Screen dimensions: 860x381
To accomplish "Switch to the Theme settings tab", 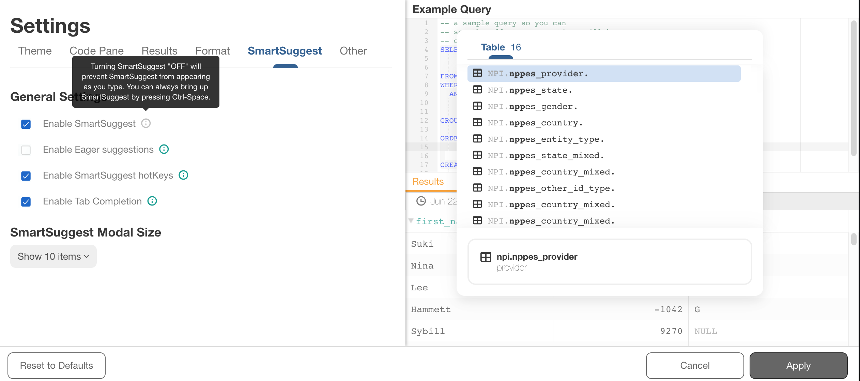I will coord(34,50).
